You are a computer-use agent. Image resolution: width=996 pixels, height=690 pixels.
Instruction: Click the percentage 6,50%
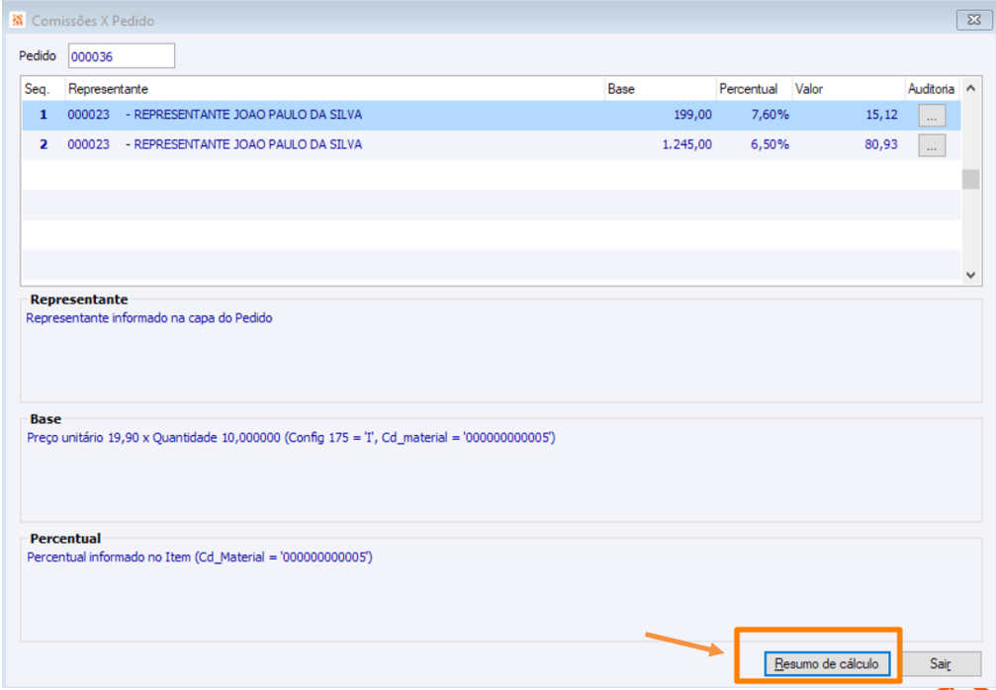coord(770,144)
